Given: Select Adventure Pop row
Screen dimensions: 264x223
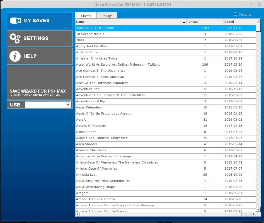Looking at the screenshot, I should [x=166, y=89].
